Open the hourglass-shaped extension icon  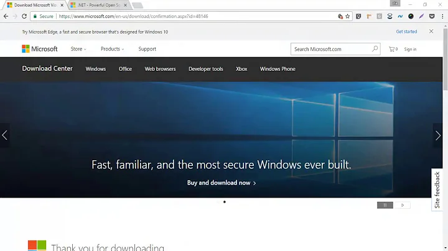390,16
